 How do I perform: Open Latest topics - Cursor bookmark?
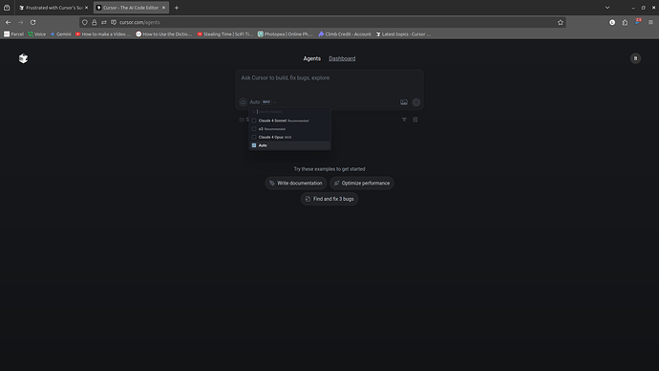(x=403, y=34)
